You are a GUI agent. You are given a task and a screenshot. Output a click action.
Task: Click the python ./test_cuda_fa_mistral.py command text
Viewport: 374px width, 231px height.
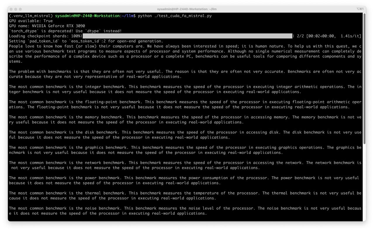175,16
